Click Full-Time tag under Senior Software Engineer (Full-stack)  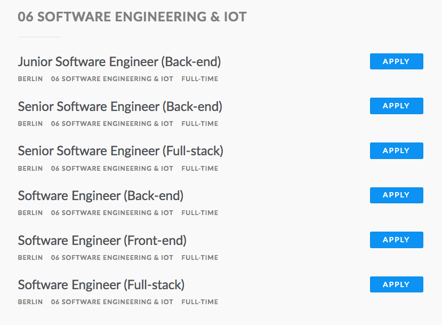[x=200, y=169]
